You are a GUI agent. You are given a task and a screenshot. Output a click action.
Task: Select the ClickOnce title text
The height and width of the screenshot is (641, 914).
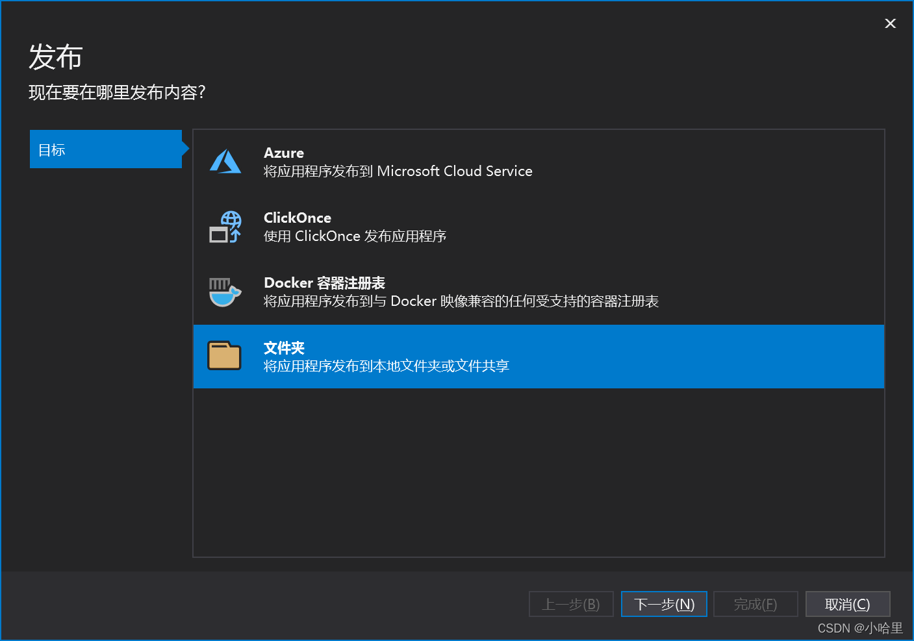(298, 218)
